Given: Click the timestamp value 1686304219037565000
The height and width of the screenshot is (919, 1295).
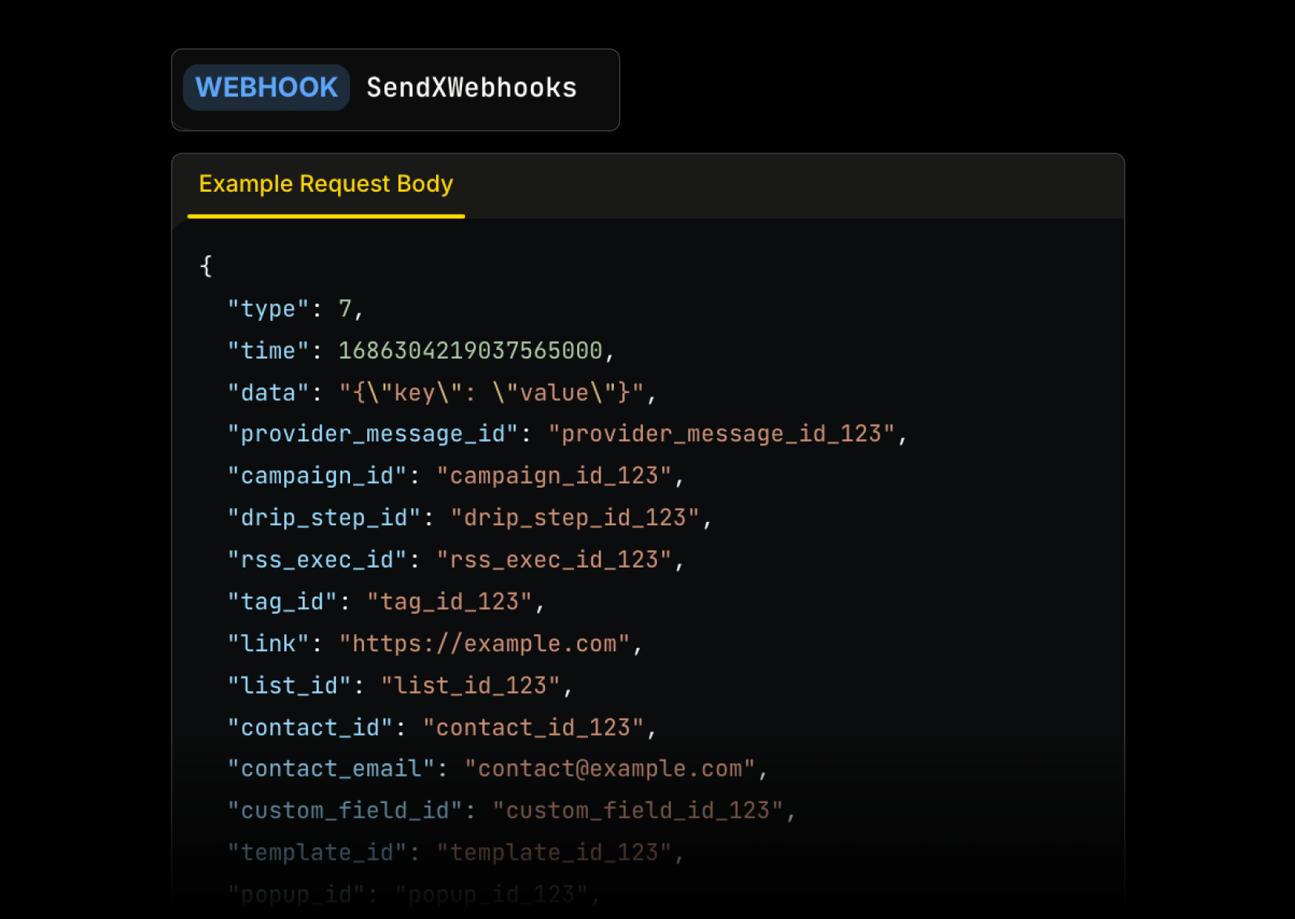Looking at the screenshot, I should click(x=471, y=351).
